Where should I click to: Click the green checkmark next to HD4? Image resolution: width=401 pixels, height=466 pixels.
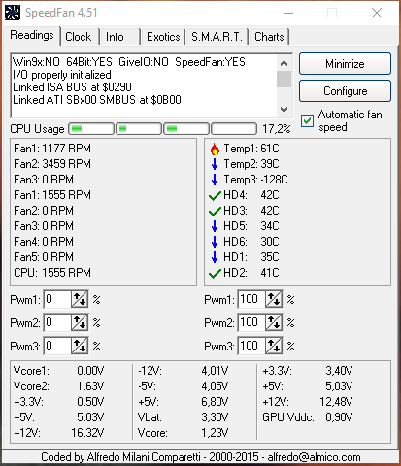click(x=215, y=195)
